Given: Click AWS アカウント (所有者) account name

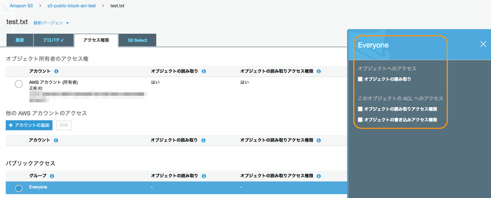Looking at the screenshot, I should (54, 82).
